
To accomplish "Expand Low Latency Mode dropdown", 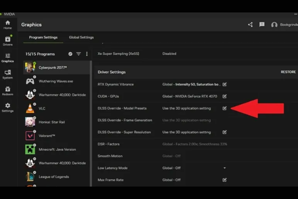I will pyautogui.click(x=224, y=168).
